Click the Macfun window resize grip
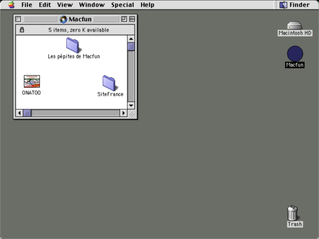Image resolution: width=319 pixels, height=239 pixels. point(132,114)
